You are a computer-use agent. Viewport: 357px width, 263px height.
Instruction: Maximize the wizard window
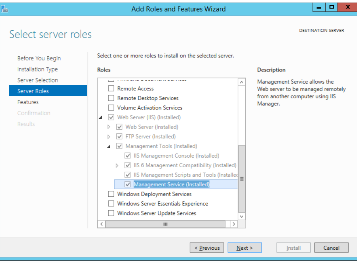332,7
